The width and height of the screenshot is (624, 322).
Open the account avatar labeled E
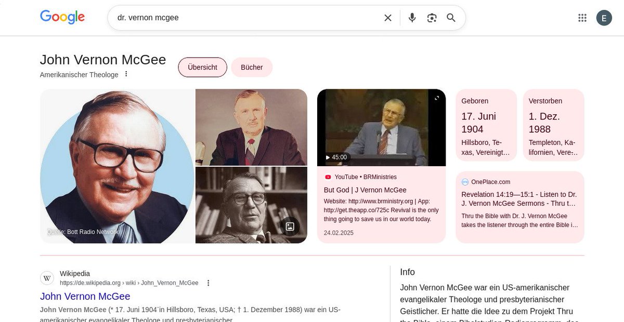(604, 18)
